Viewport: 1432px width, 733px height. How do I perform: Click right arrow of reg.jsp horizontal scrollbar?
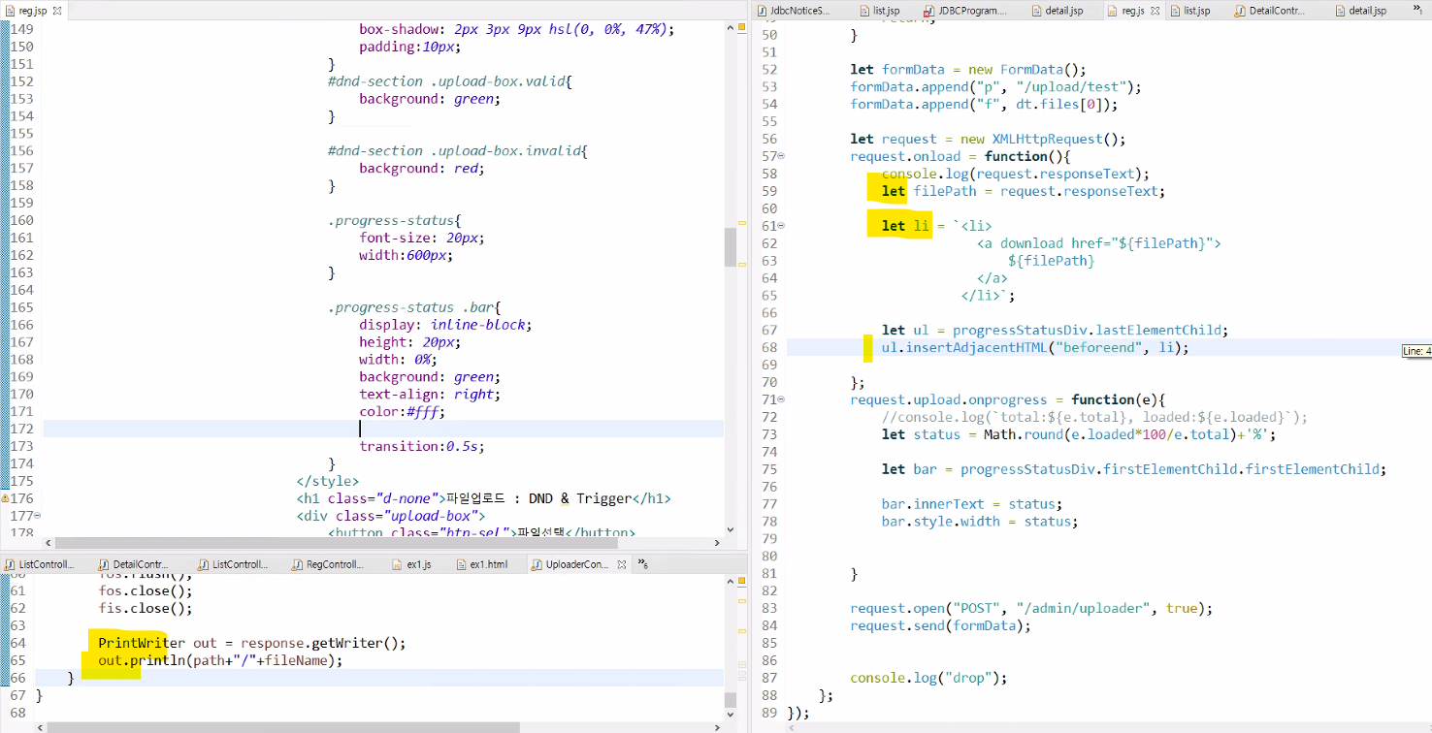pyautogui.click(x=717, y=543)
